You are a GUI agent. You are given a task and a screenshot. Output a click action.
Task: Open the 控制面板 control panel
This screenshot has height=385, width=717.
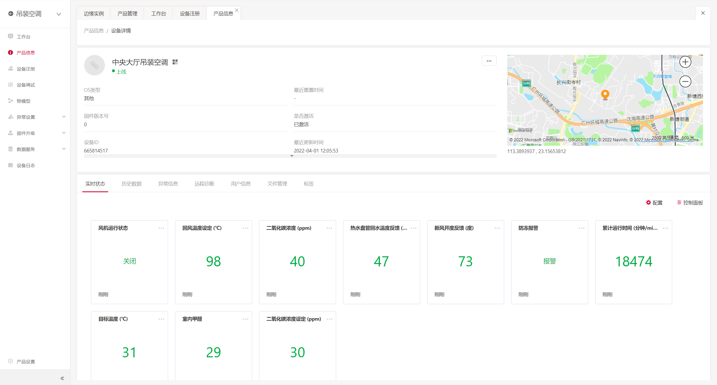(x=690, y=203)
